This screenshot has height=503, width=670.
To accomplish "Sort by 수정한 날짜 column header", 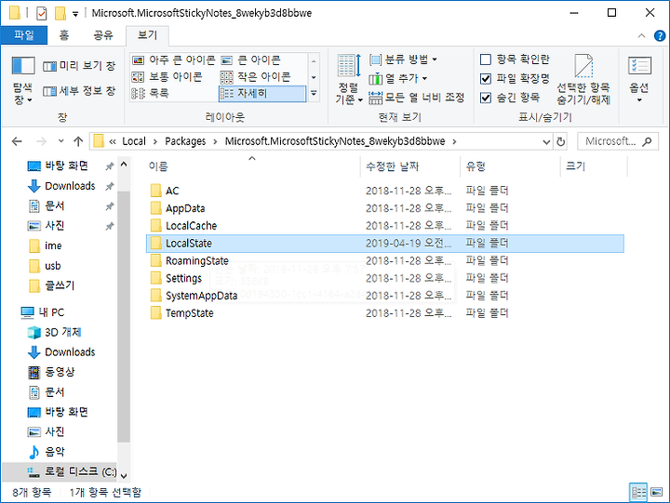I will pyautogui.click(x=410, y=166).
